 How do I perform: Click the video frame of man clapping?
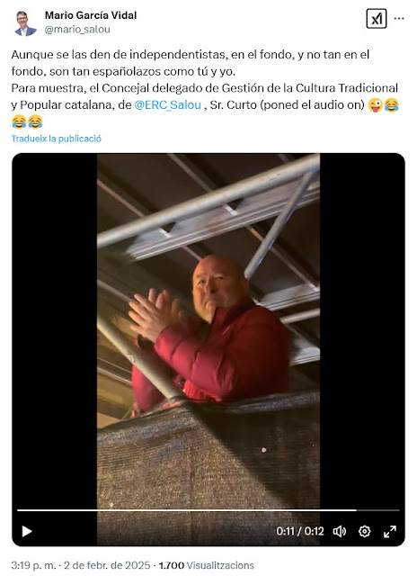[208, 330]
